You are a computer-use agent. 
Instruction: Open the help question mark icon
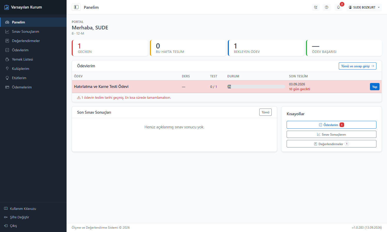327,7
